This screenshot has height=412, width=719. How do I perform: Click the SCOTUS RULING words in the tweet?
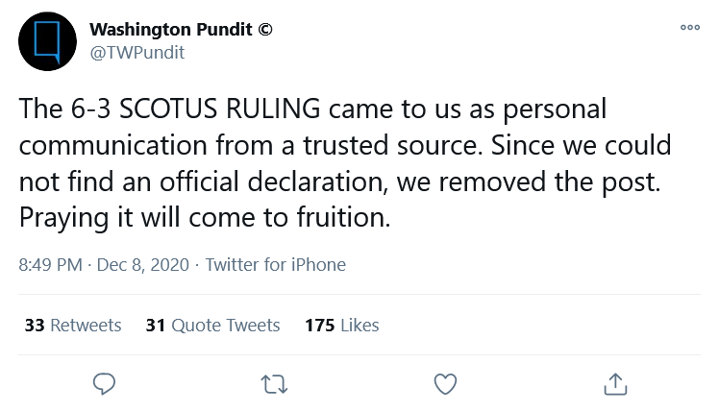[220, 109]
